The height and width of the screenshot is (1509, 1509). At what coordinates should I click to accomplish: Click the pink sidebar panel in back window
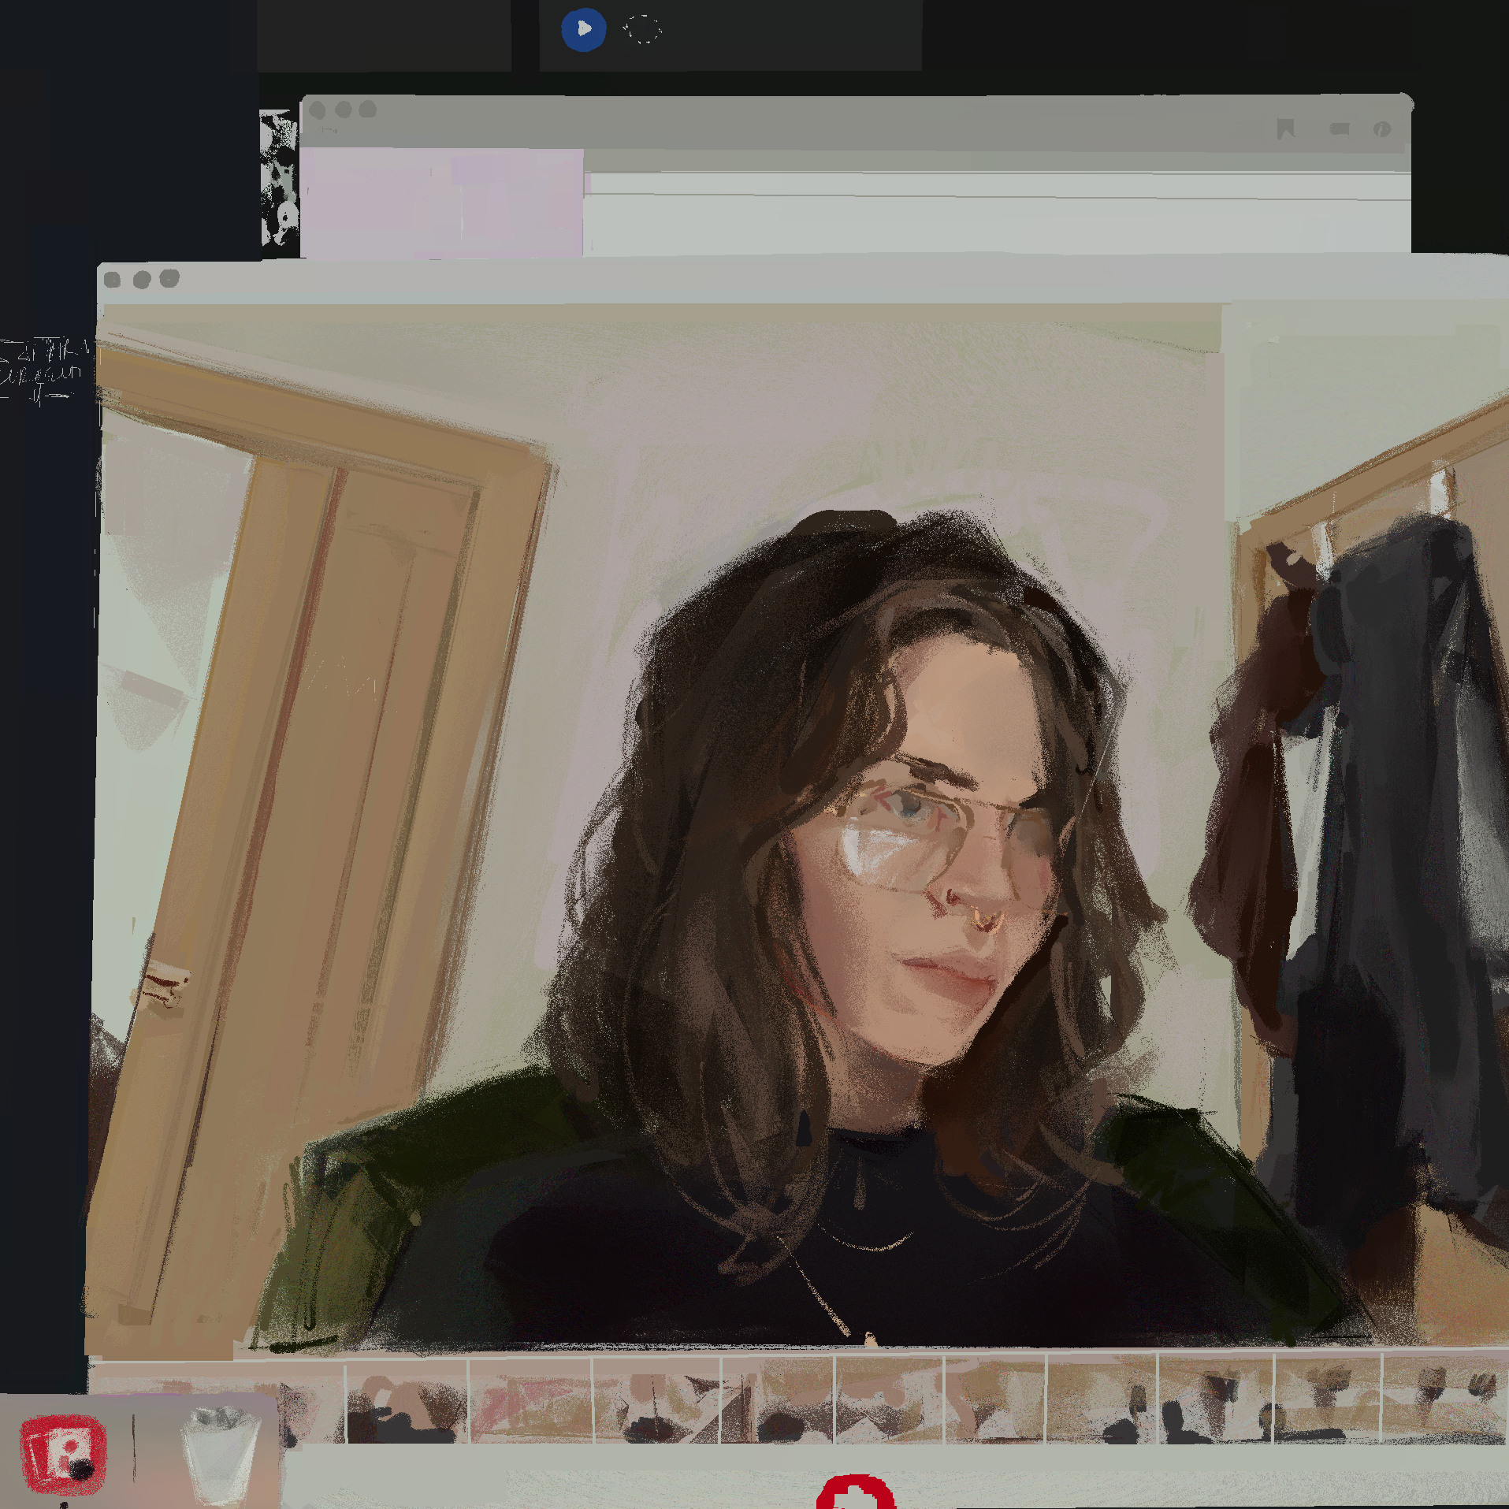[441, 203]
